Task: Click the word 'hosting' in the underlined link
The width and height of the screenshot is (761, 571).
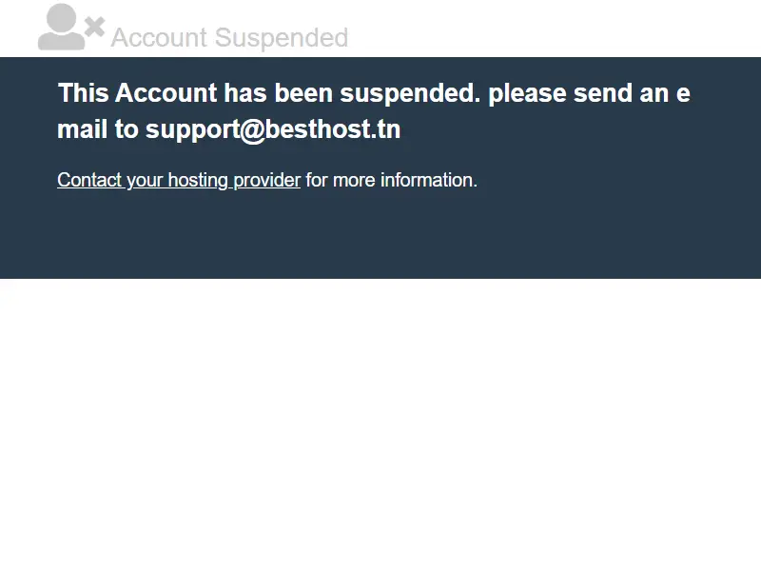Action: point(198,180)
